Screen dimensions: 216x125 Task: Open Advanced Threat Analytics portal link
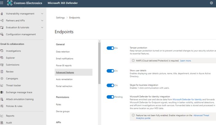pyautogui.click(x=172, y=117)
